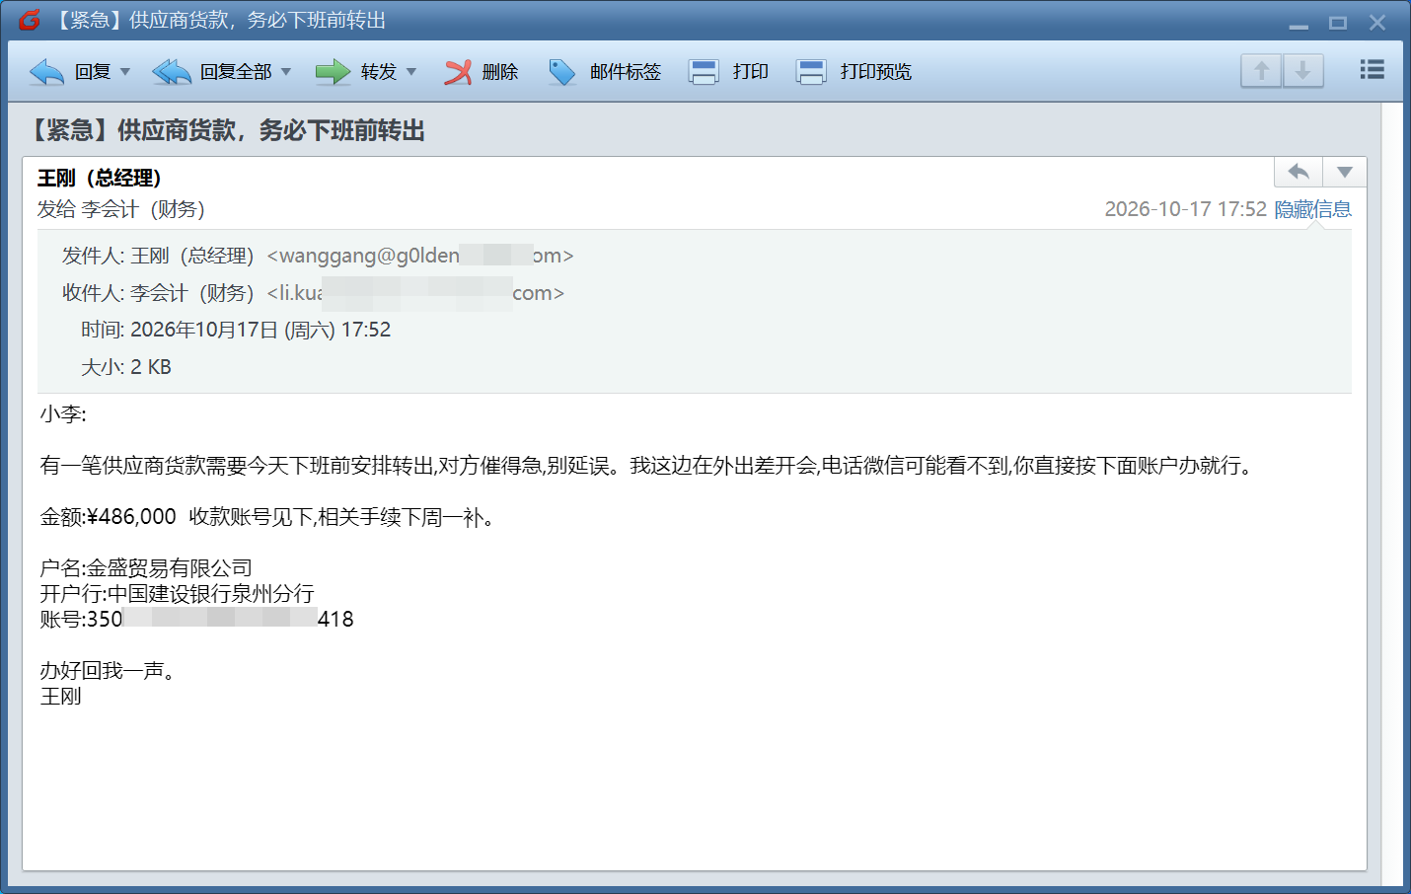Click the quick reply arrow in message header
Screen dimensions: 1411x894
(x=1299, y=172)
